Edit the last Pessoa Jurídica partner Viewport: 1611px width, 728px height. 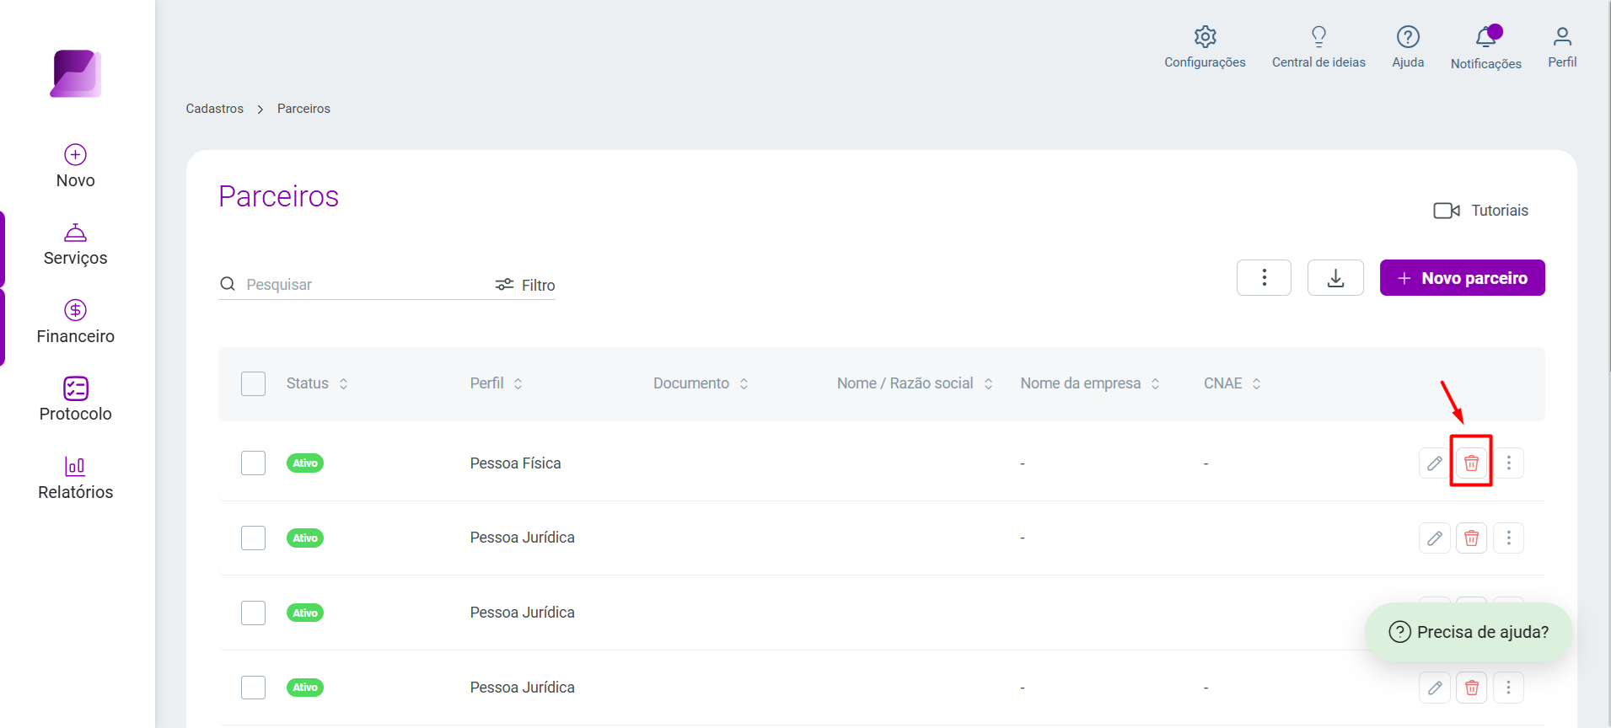click(1434, 688)
